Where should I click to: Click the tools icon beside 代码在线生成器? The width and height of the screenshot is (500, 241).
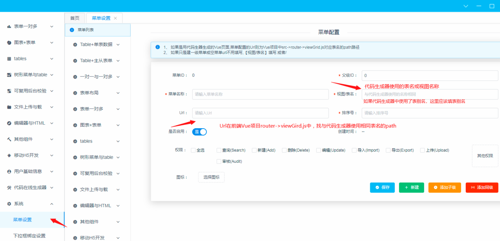click(x=9, y=187)
